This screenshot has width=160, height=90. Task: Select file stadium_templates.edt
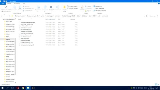(x=27, y=34)
